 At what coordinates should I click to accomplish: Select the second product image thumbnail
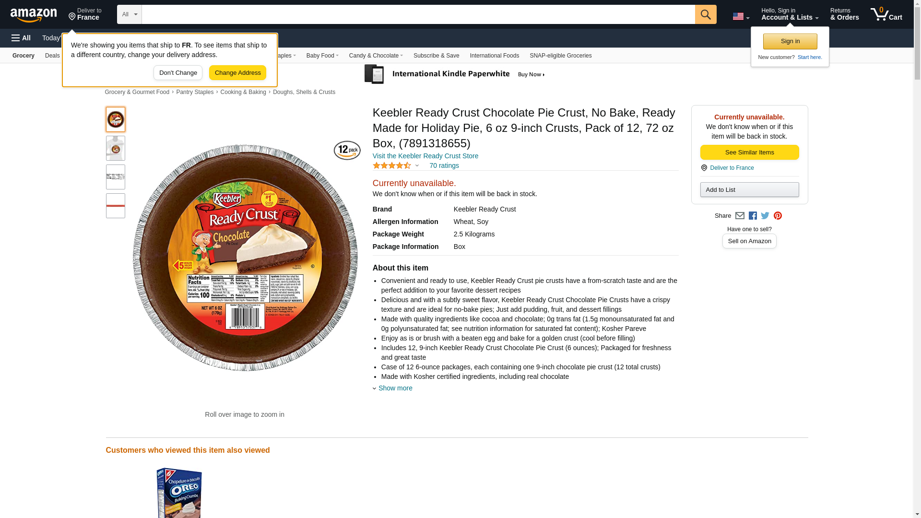tap(116, 148)
